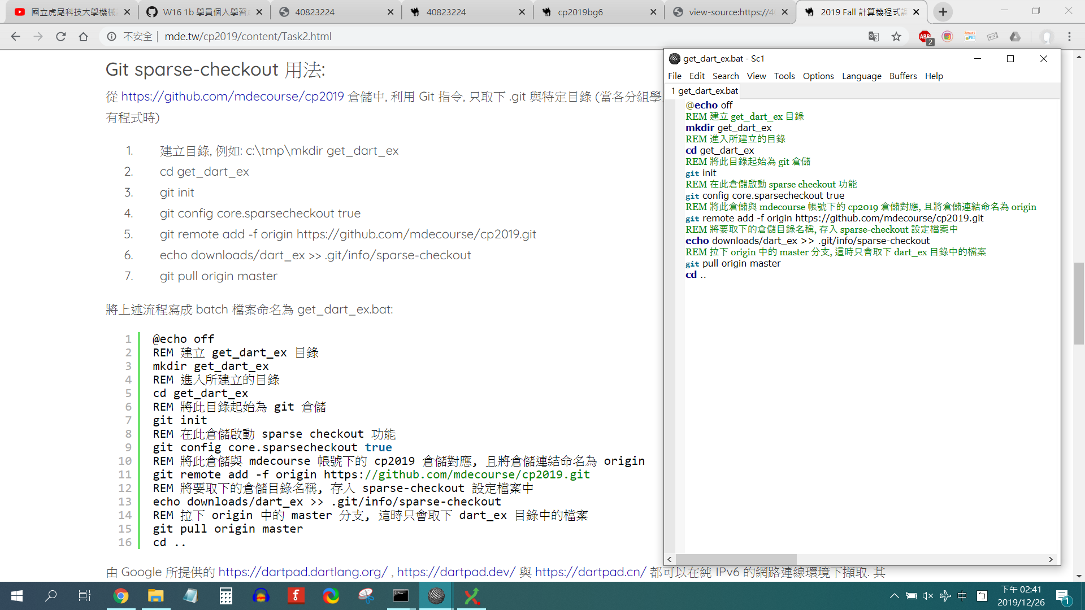Viewport: 1085px width, 610px height.
Task: Open Chrome's three-dot menu
Action: [x=1069, y=37]
